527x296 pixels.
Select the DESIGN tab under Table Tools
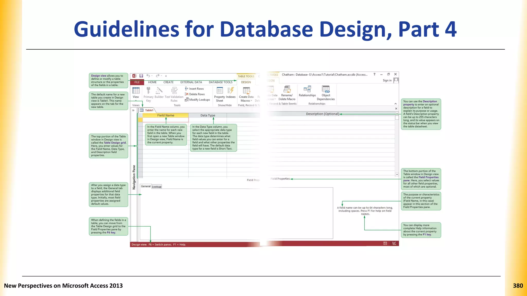coord(246,82)
